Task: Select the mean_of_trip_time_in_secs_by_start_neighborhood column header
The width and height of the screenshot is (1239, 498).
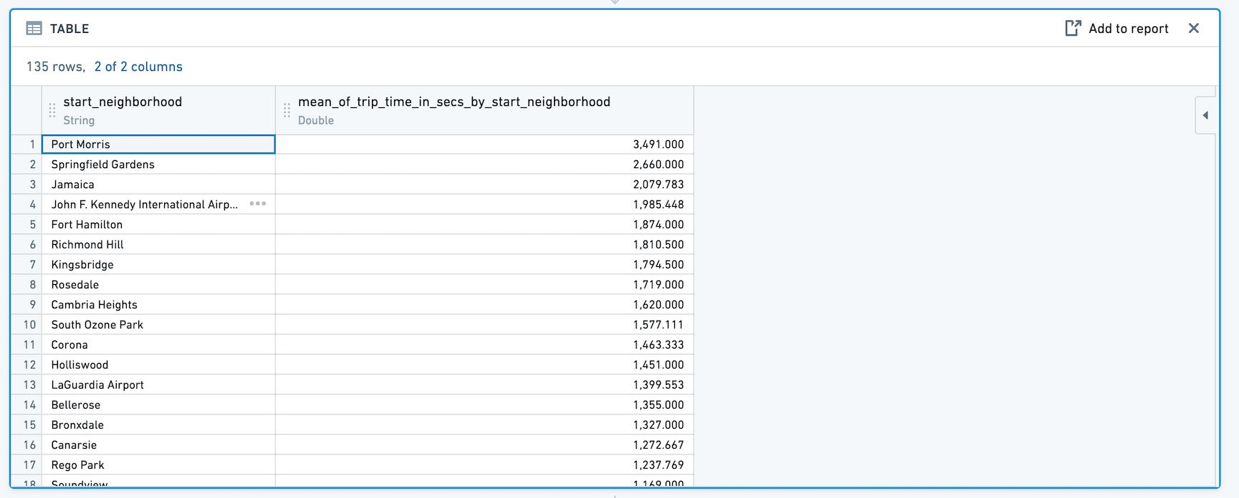Action: (484, 110)
